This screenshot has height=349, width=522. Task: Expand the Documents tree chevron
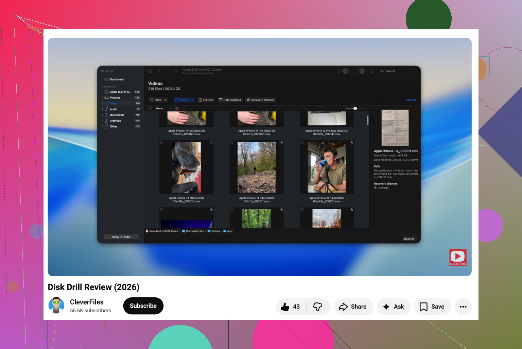[x=103, y=115]
